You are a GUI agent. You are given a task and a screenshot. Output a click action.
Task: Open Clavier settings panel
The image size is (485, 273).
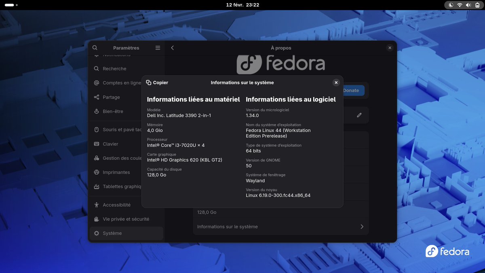[127, 144]
